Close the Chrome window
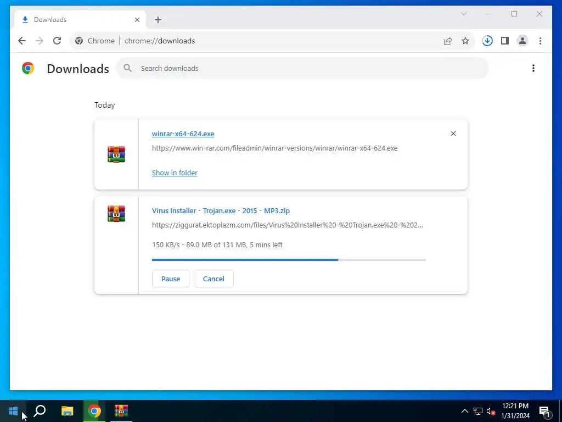The height and width of the screenshot is (422, 562). pyautogui.click(x=539, y=14)
